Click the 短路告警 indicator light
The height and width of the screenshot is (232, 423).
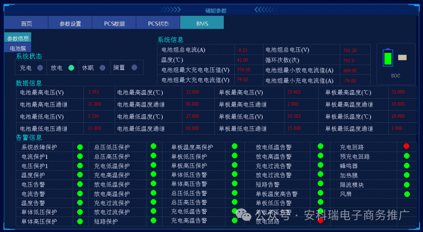(x=321, y=183)
